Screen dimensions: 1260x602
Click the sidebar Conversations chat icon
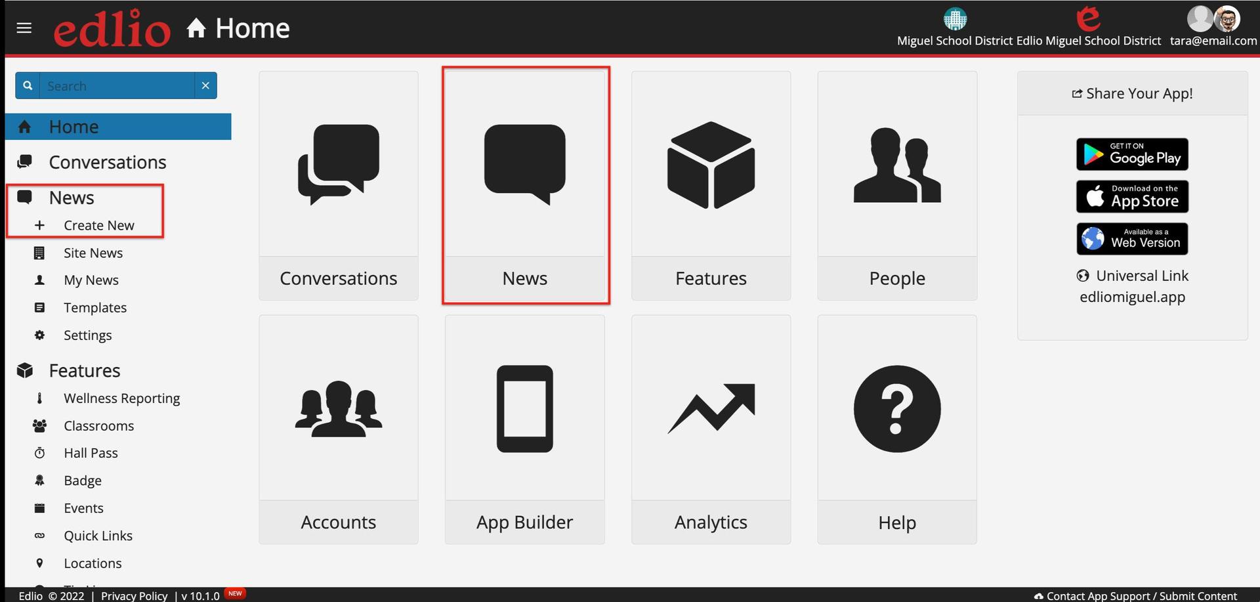25,161
